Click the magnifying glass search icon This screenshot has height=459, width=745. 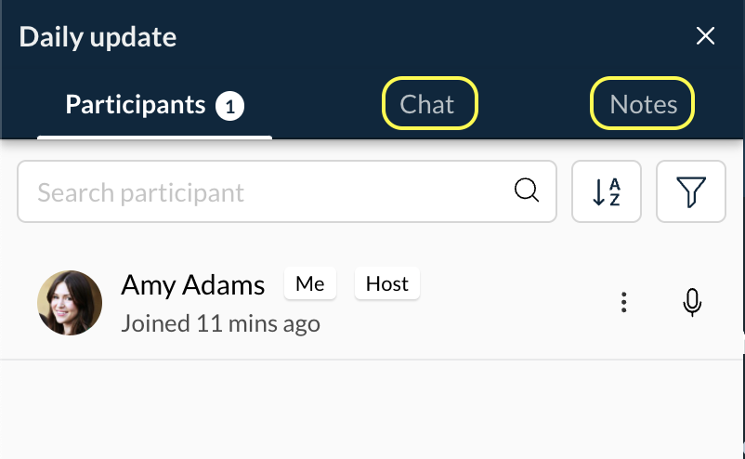pos(527,191)
